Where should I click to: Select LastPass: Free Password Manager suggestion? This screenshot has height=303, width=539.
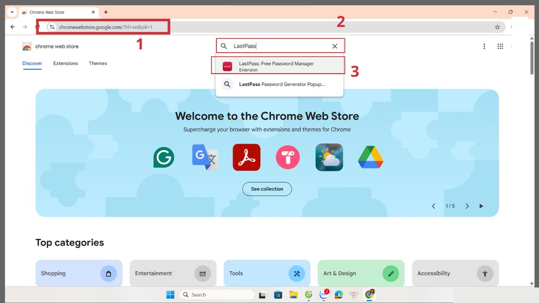(x=279, y=66)
